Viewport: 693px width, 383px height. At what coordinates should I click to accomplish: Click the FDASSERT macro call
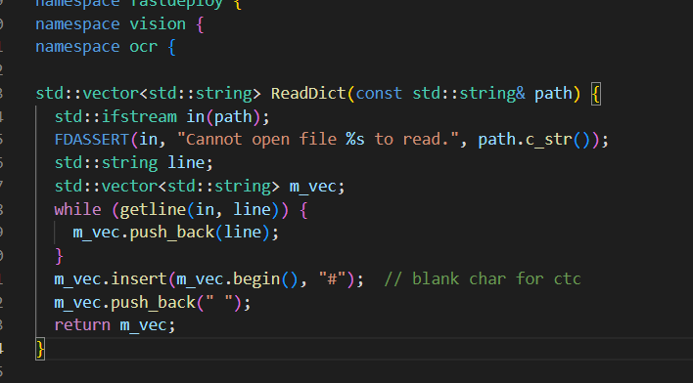91,140
